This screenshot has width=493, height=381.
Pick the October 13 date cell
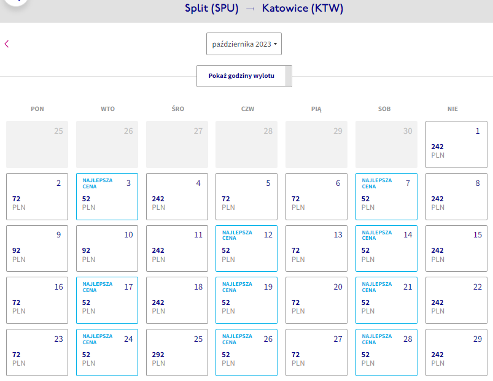pos(316,248)
